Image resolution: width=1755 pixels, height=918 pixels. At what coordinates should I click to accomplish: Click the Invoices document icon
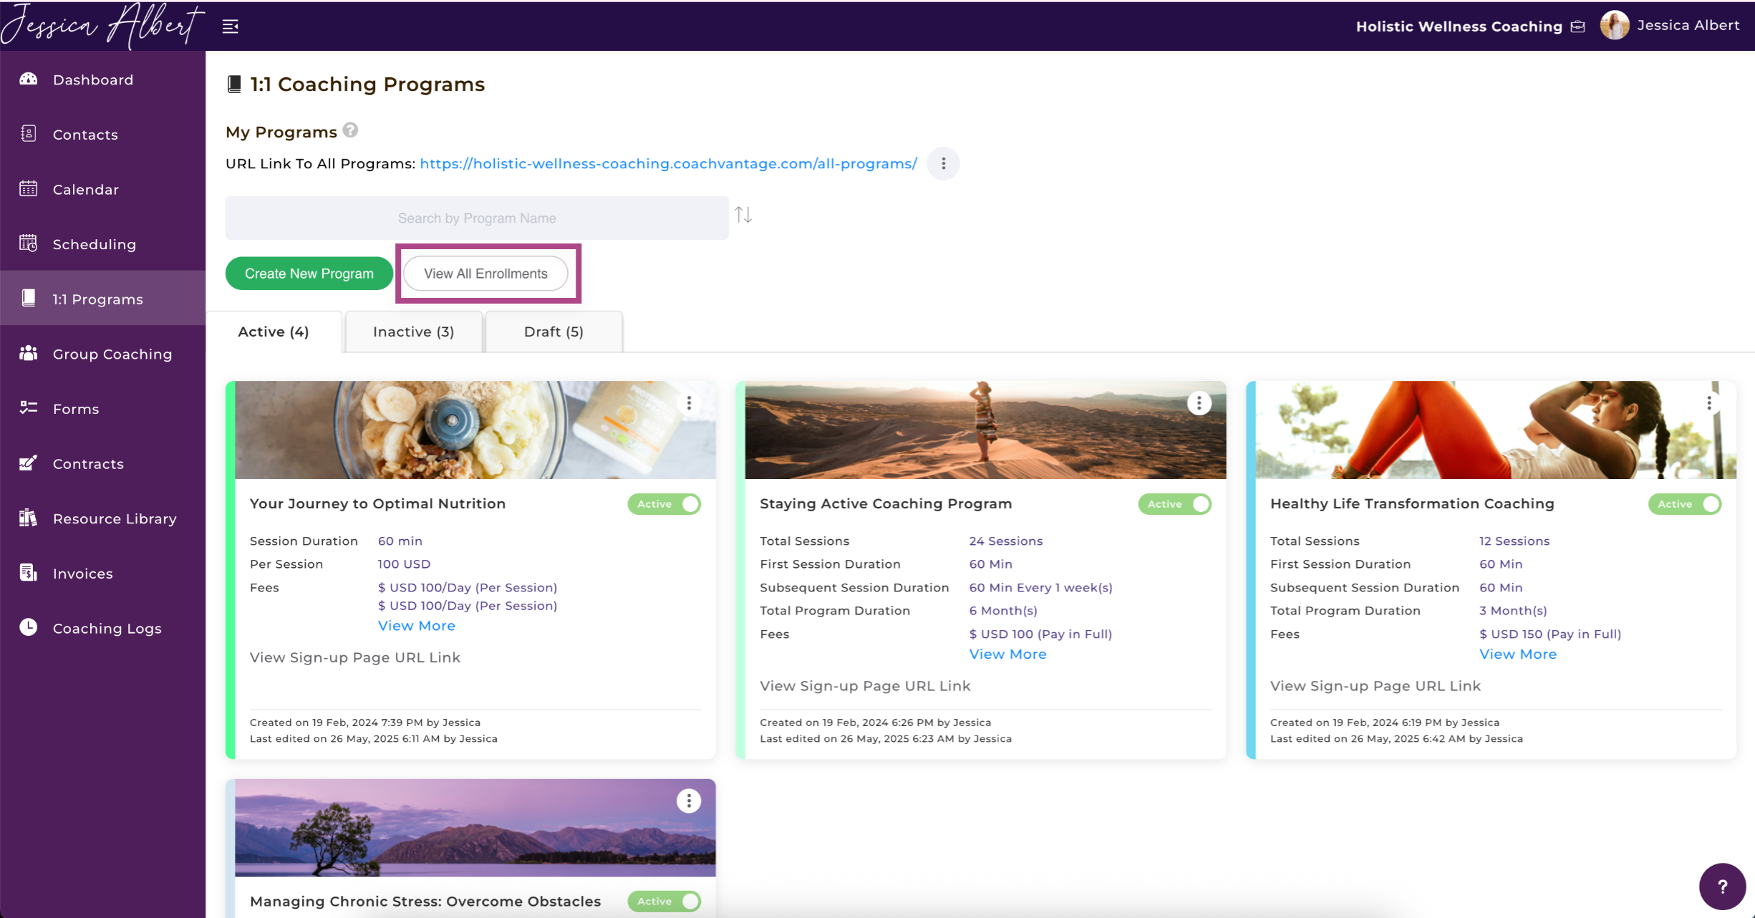click(29, 572)
